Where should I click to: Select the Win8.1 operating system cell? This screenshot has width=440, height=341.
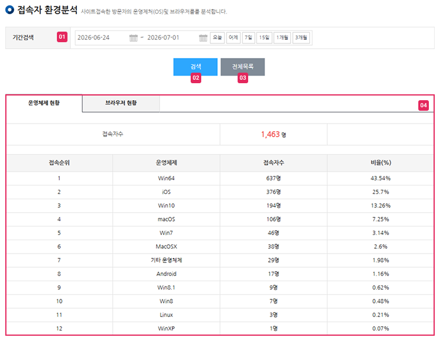(167, 288)
